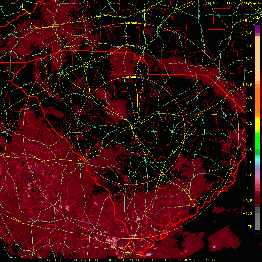The width and height of the screenshot is (262, 262).
Task: Click the 0.2 scale value
Action: [x=249, y=188]
